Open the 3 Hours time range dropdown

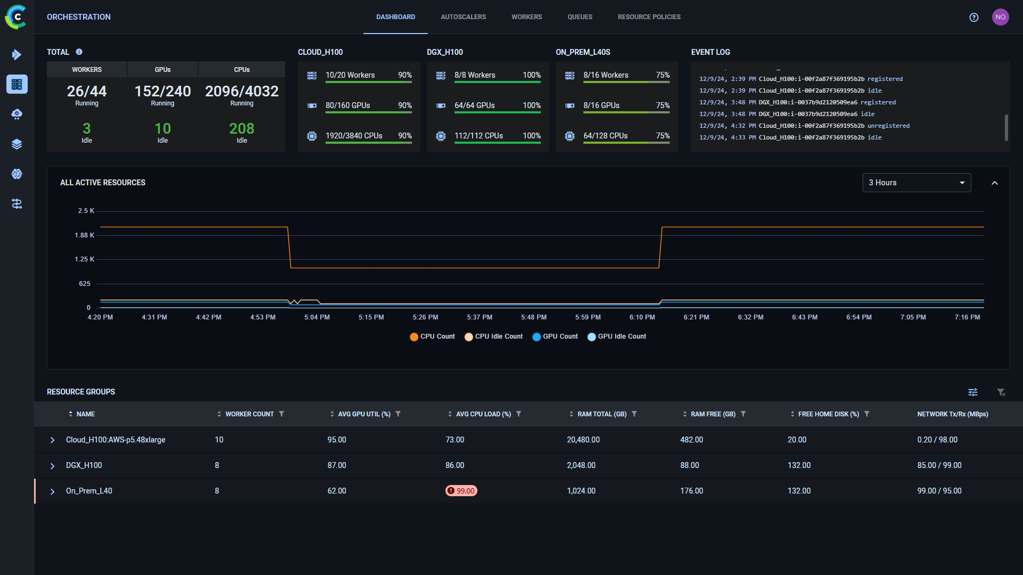pyautogui.click(x=916, y=183)
